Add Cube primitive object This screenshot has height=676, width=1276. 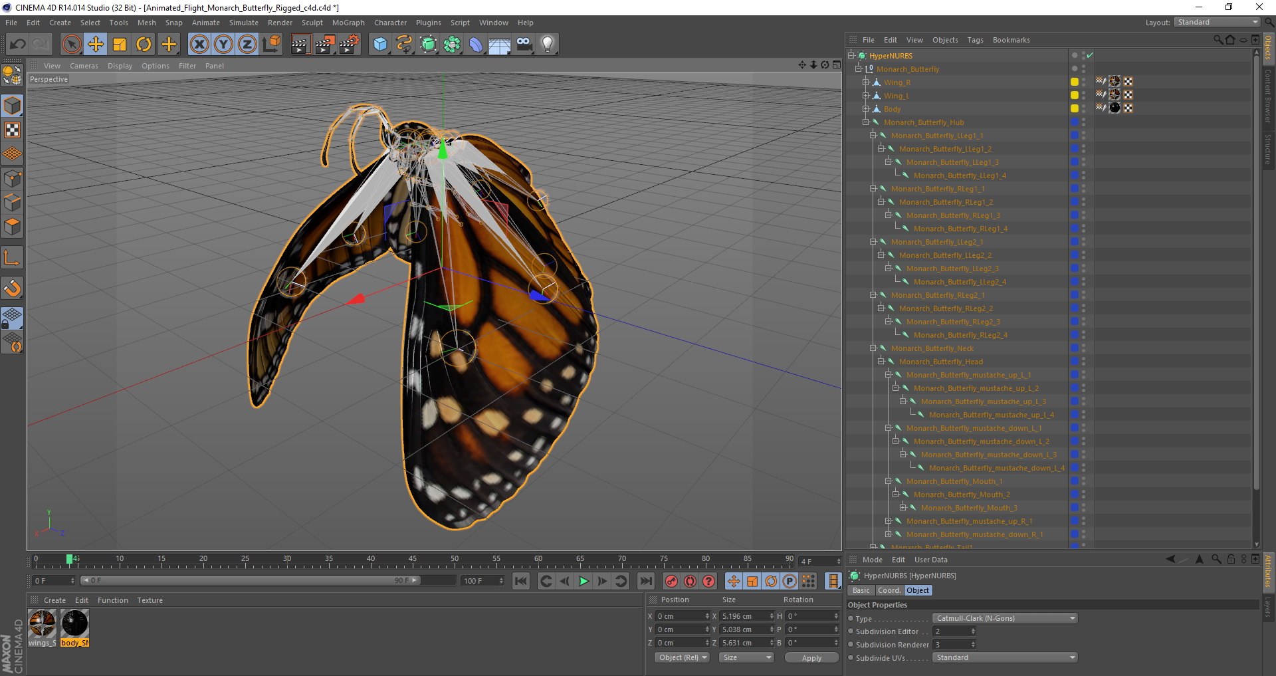click(x=380, y=45)
